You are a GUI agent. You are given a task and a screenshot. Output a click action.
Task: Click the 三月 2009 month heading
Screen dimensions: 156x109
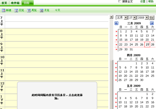click(134, 23)
